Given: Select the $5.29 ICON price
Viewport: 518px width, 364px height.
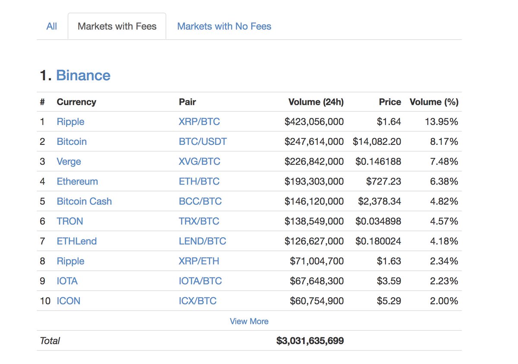Looking at the screenshot, I should 389,301.
